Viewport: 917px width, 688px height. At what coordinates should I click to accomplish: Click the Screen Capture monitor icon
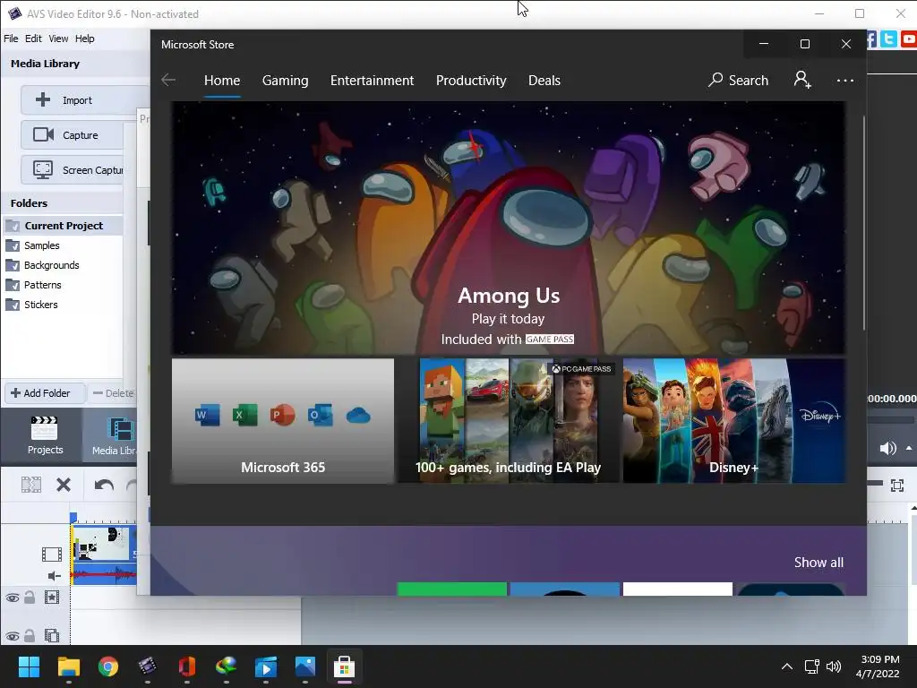43,169
